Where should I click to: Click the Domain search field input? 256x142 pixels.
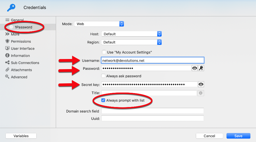click(x=153, y=111)
